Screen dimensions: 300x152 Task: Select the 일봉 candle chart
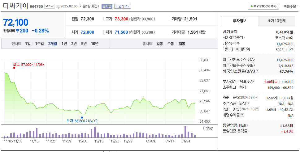tap(159, 44)
